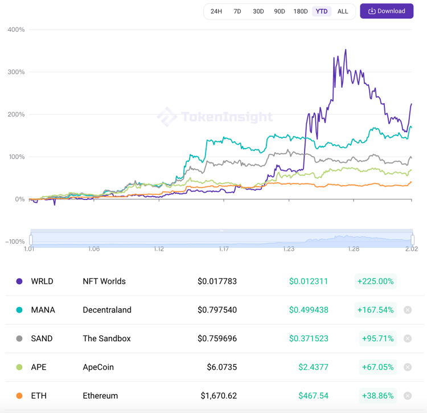
Task: Choose the 30D range option
Action: (x=258, y=11)
